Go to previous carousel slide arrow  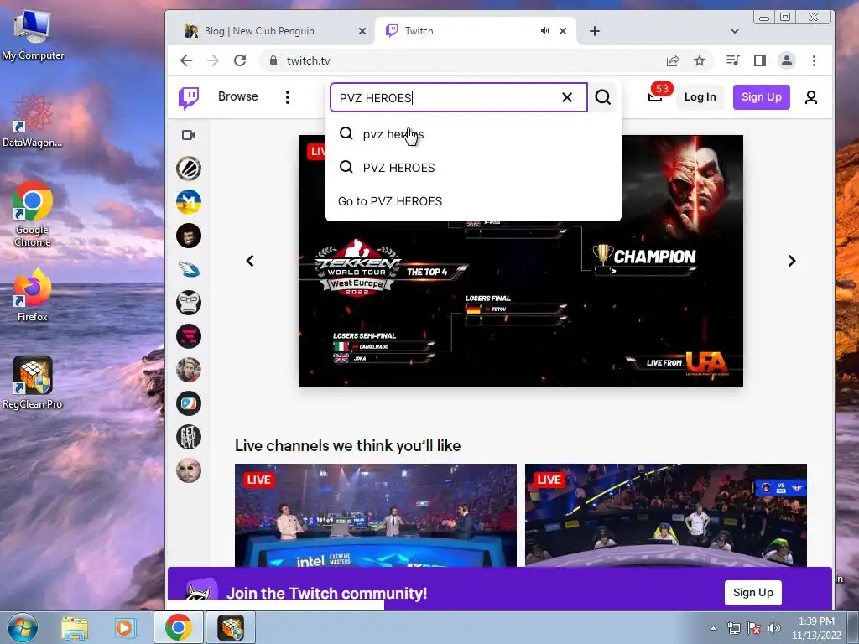pyautogui.click(x=250, y=261)
